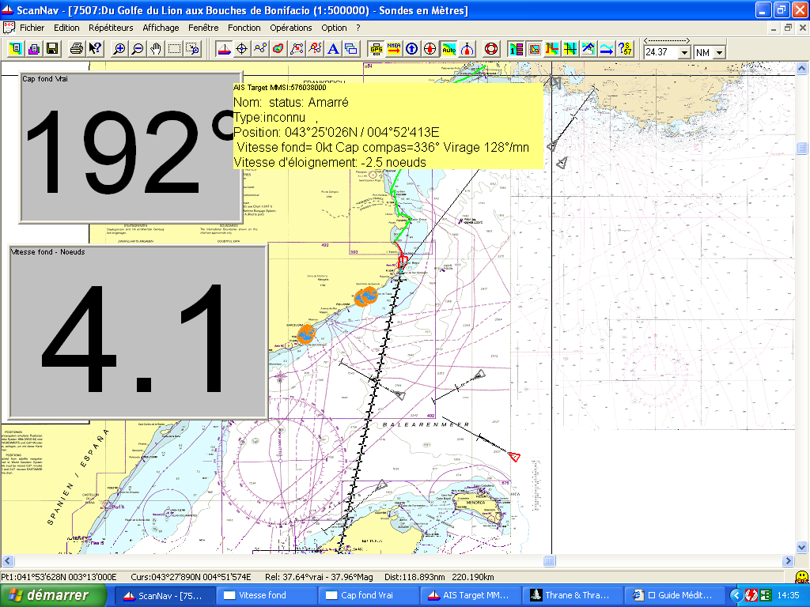Click the lifebuoy man overboard icon
The image size is (810, 607).
(491, 49)
